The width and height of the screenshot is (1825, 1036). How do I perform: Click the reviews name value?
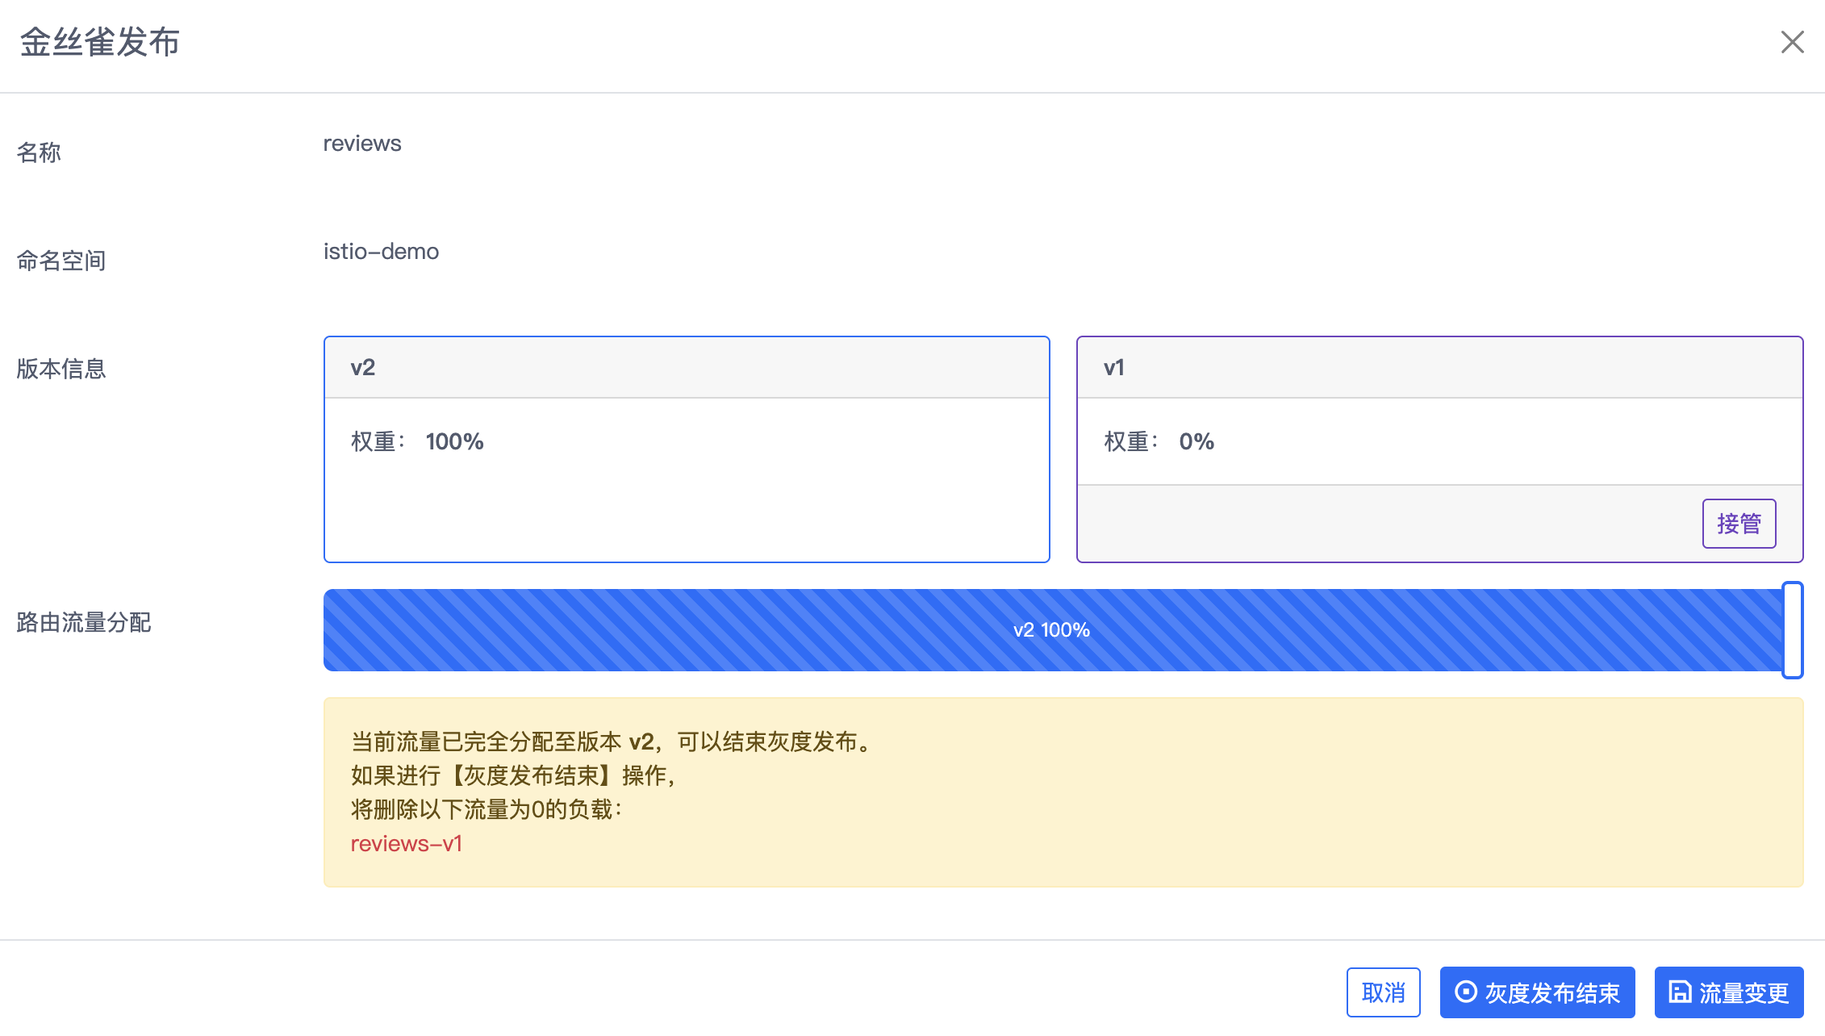(x=362, y=144)
